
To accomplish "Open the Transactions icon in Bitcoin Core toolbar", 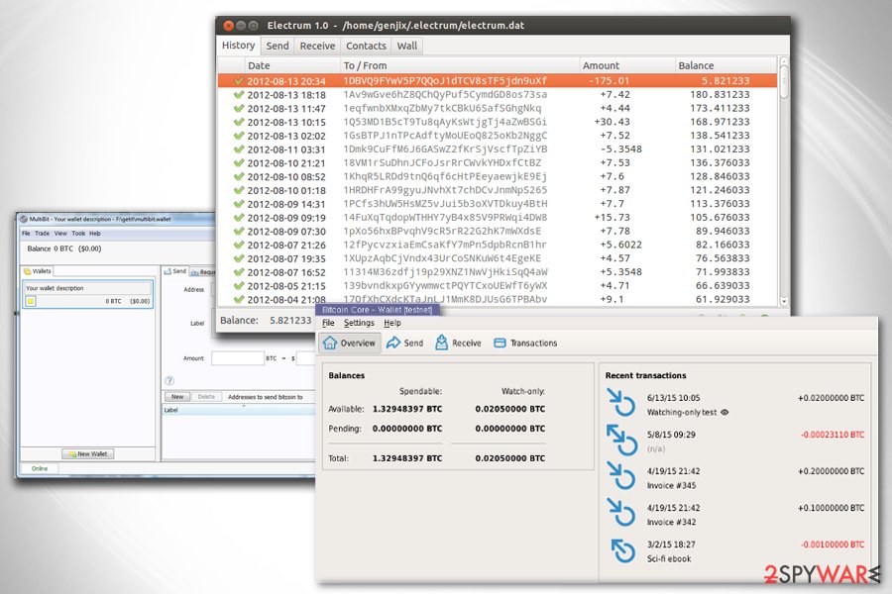I will coord(500,343).
